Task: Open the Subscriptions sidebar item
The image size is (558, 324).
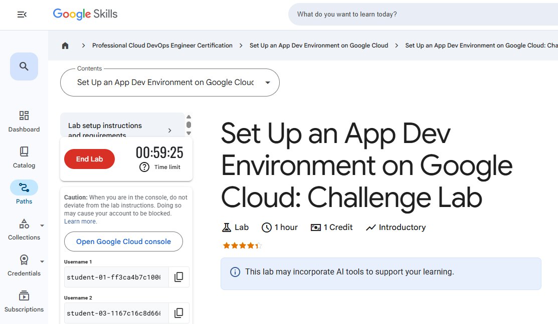Action: (24, 301)
